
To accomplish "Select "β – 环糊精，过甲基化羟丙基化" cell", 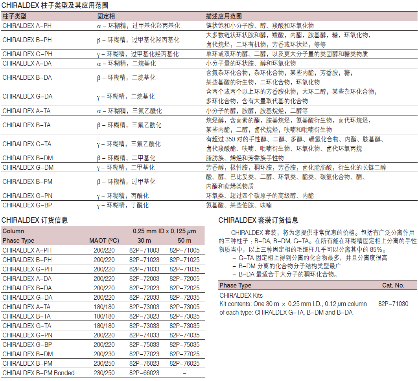I will click(x=138, y=40).
